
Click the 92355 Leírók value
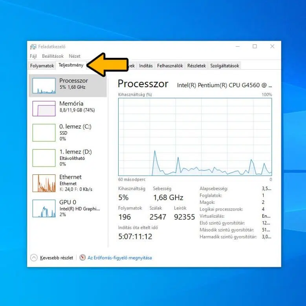pos(184,217)
